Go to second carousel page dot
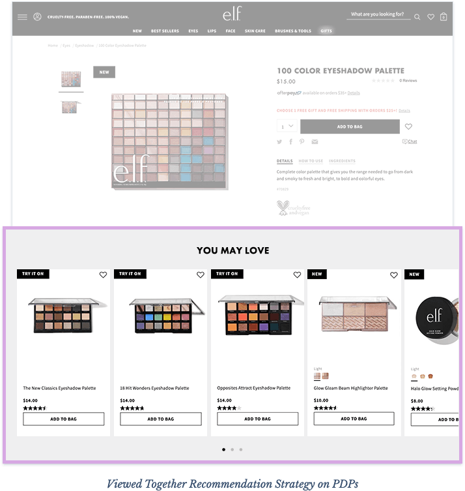The width and height of the screenshot is (465, 491). coord(232,449)
